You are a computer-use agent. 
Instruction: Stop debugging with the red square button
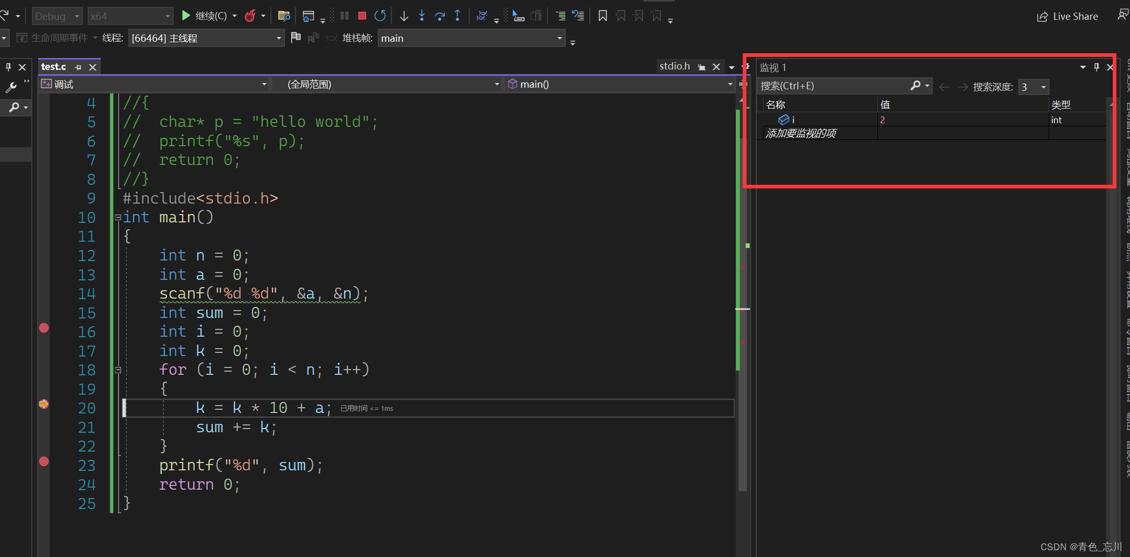coord(362,16)
